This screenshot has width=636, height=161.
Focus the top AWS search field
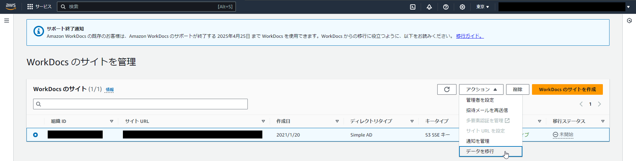pos(146,7)
